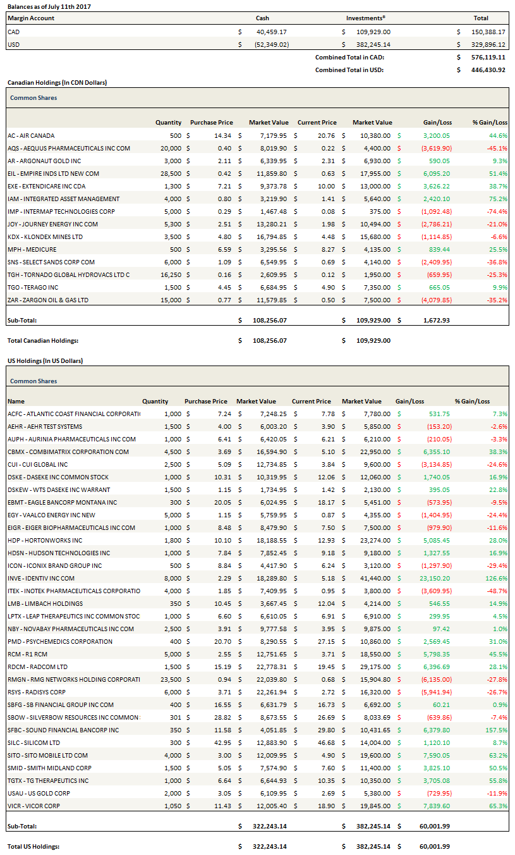Screen dimensions: 515x855
Task: Click the IMP - INTERMAP -74.4% loss cell
Action: click(x=495, y=211)
